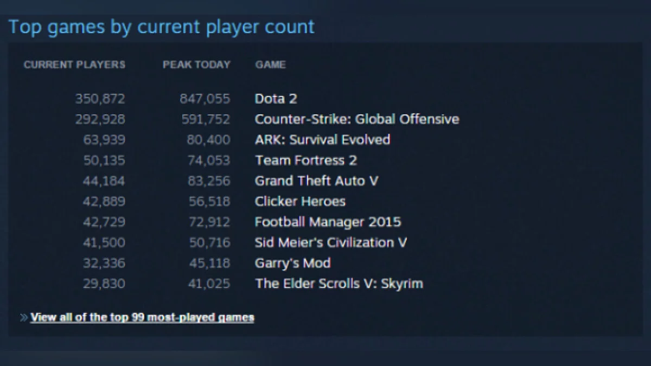Click Grand Theft Auto V peak value 83,256

click(x=209, y=181)
